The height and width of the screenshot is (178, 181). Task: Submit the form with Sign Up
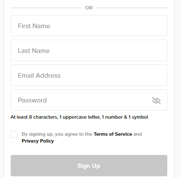pos(89,166)
